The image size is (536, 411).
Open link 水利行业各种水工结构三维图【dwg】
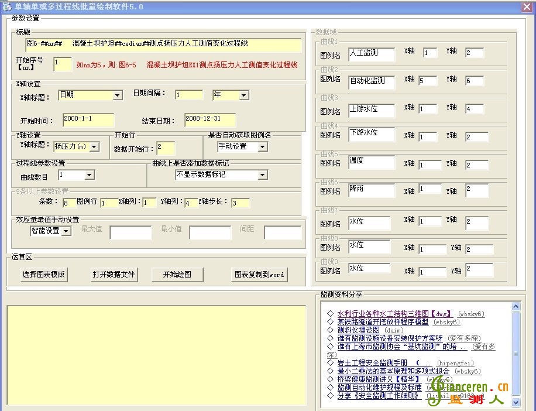pos(394,314)
